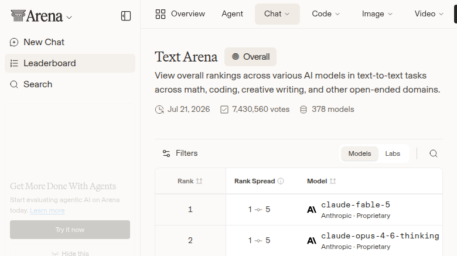Viewport: 457px width, 256px height.
Task: Sort by Rank arrows icon
Action: pyautogui.click(x=199, y=181)
